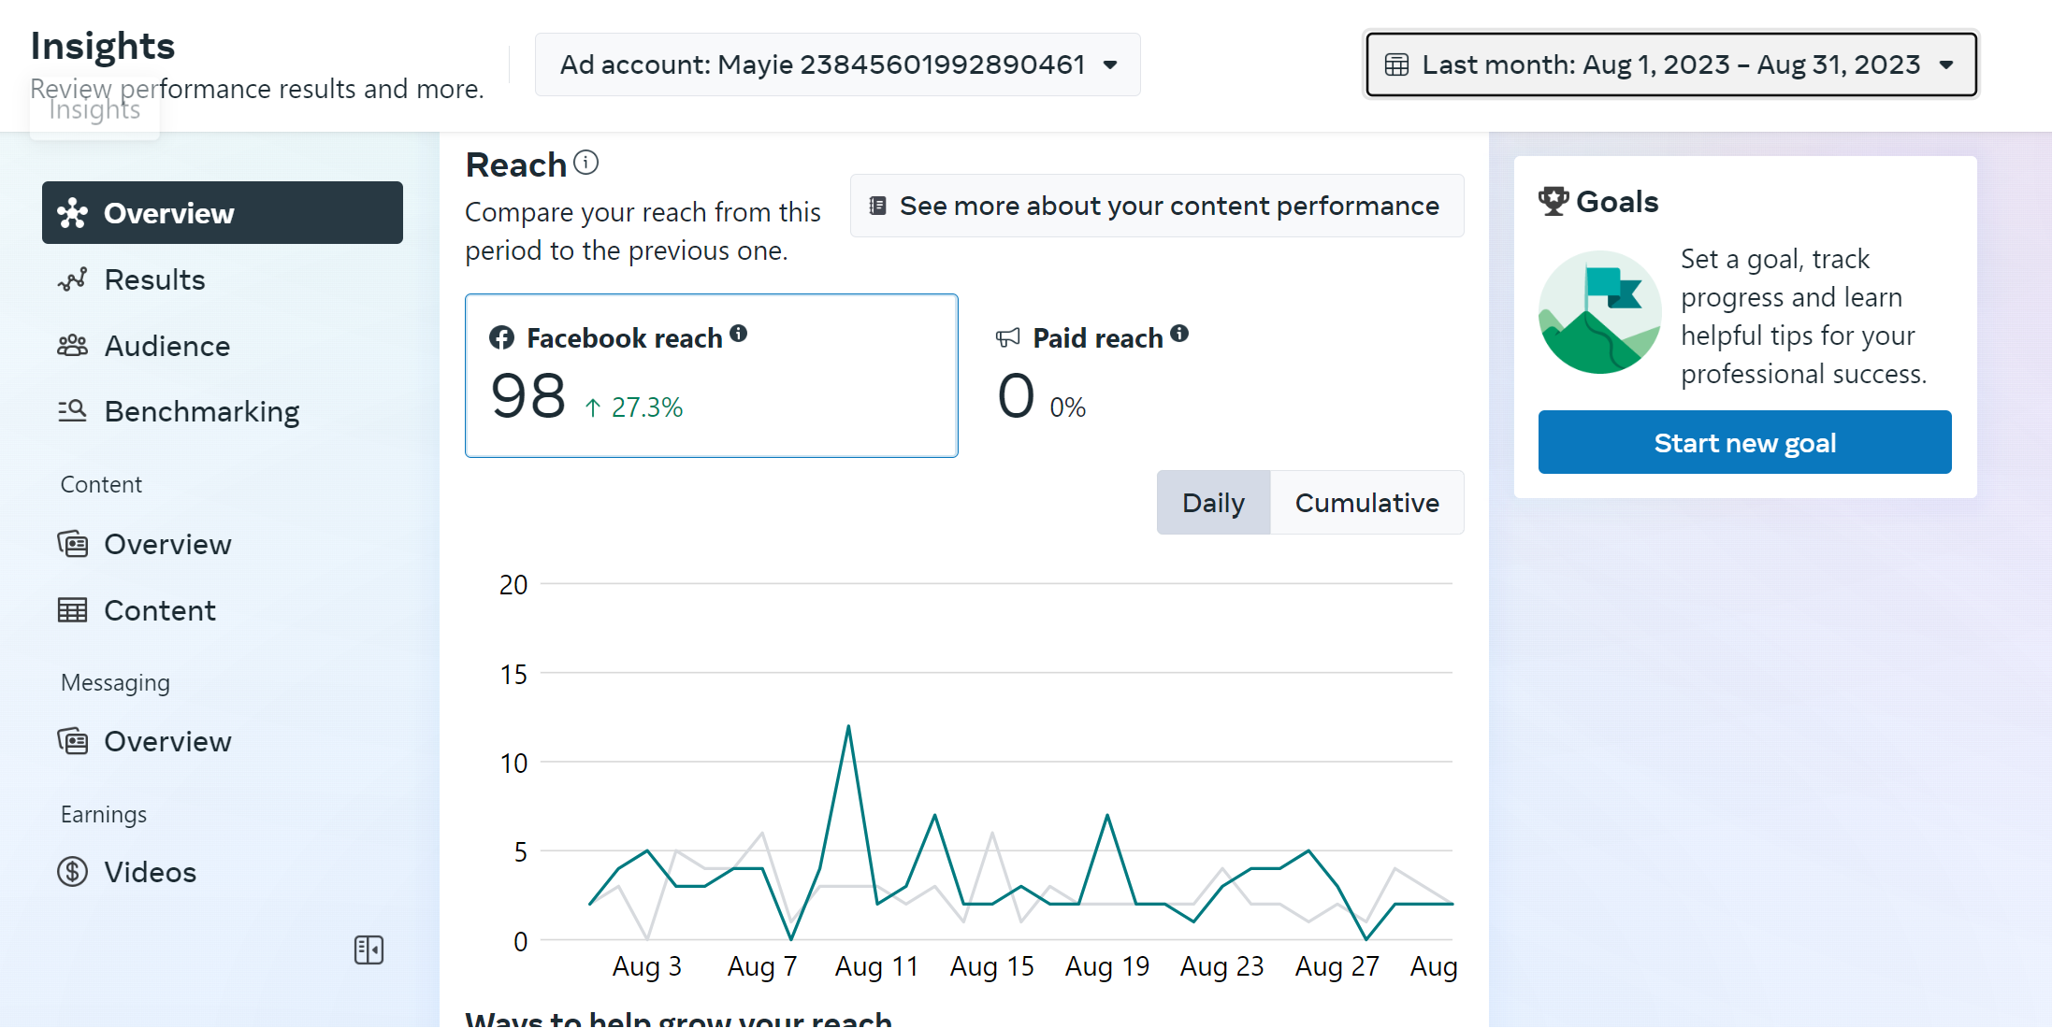Click the Audience people icon

(72, 346)
